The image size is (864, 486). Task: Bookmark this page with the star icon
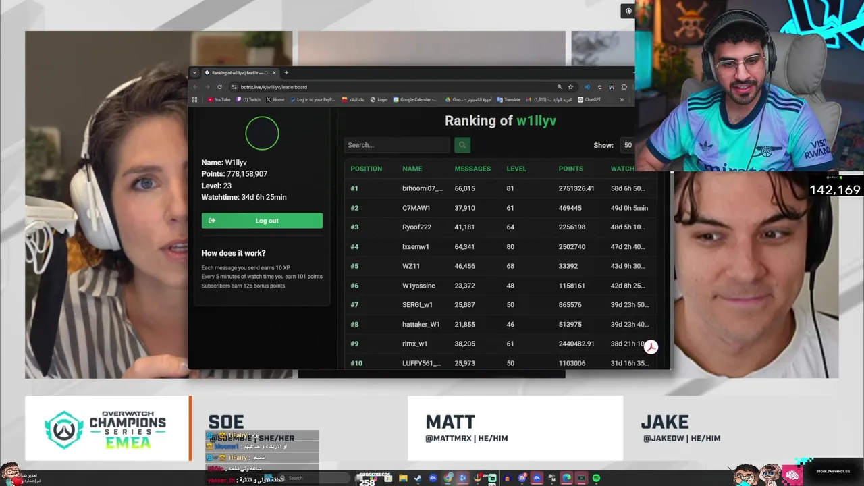570,87
